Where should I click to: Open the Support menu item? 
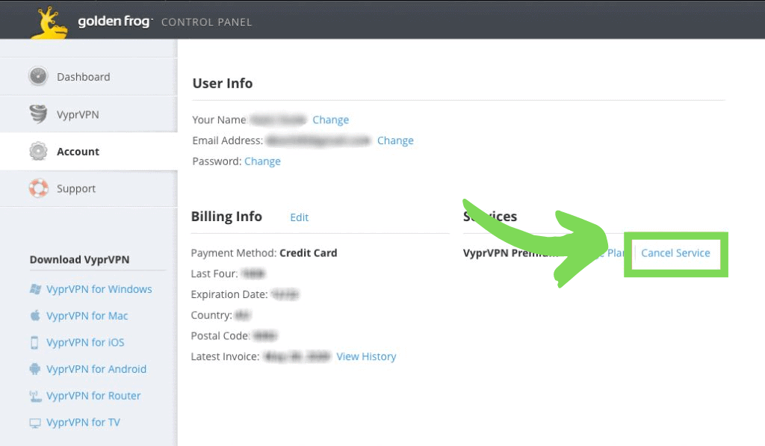(x=89, y=188)
